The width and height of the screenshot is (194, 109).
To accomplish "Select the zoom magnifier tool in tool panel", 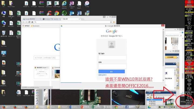I will [x=37, y=99].
